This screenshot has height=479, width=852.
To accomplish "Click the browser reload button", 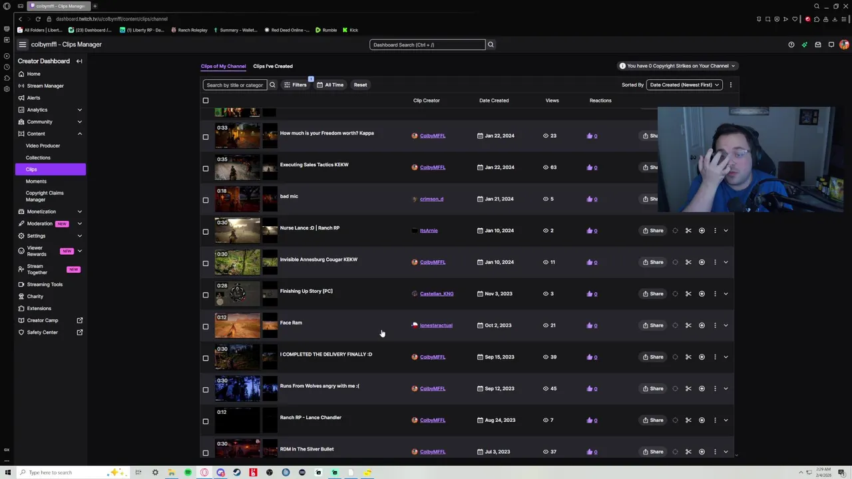I will 38,19.
